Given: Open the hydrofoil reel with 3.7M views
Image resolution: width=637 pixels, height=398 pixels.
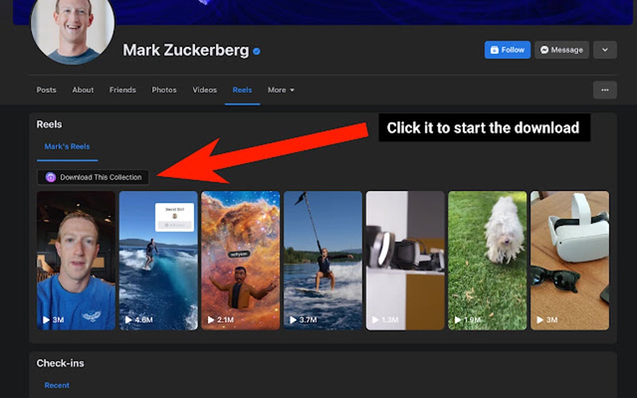Looking at the screenshot, I should [x=323, y=261].
